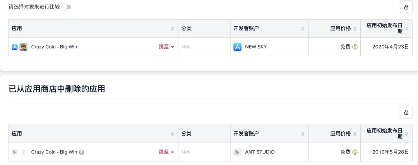Image resolution: width=418 pixels, height=165 pixels.
Task: Click the small Google Play icon in deleted-app row
Action: pos(15,152)
